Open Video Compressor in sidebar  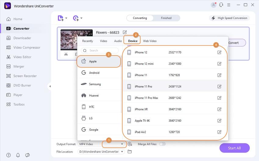coord(23,48)
